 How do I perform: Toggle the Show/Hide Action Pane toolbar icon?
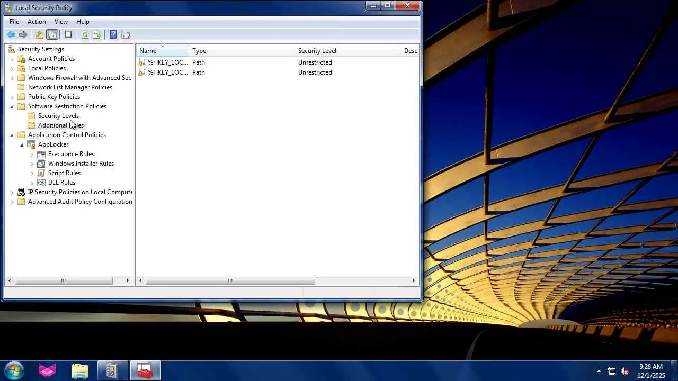[126, 35]
